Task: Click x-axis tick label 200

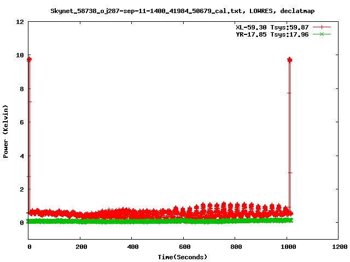Action: pyautogui.click(x=81, y=247)
